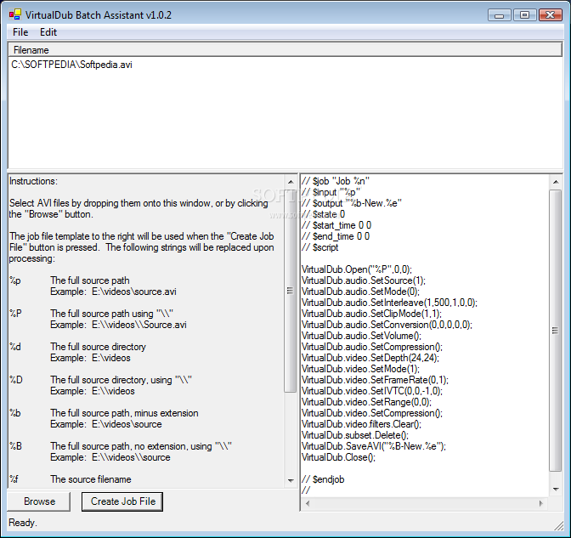Click the line '// $state 0'

323,214
